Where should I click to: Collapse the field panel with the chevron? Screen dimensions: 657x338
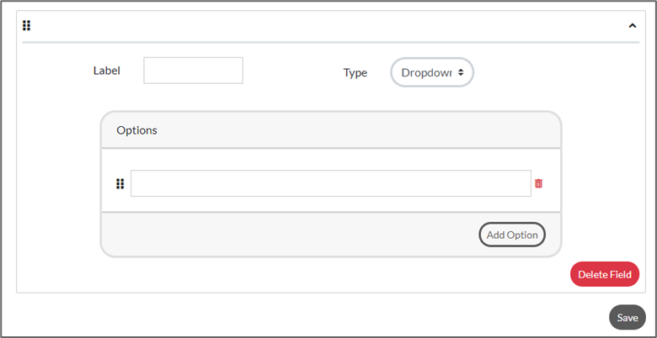(x=633, y=25)
